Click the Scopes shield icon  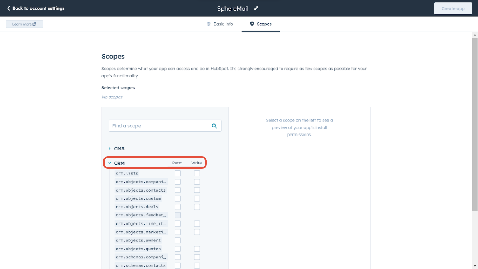click(x=252, y=24)
